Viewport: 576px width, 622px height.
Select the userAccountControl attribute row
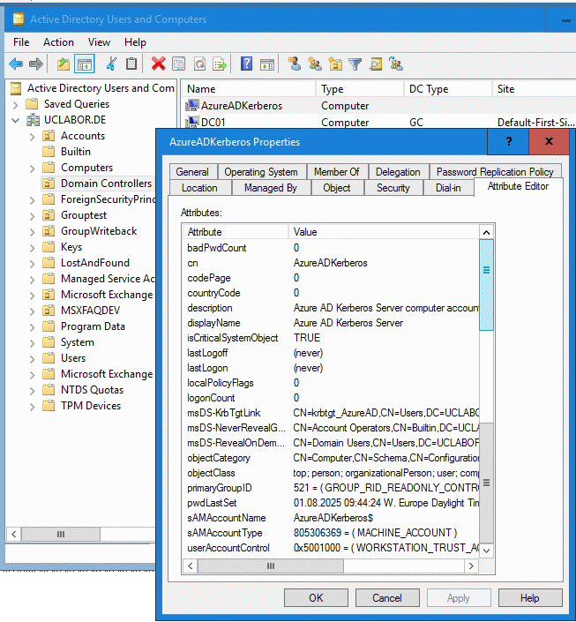(332, 548)
